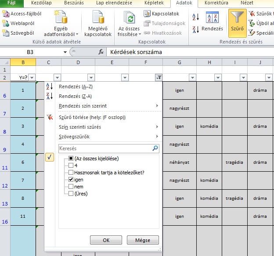Image resolution: width=274 pixels, height=256 pixels.
Task: Open the Rendezés sort dialog
Action: pyautogui.click(x=212, y=22)
